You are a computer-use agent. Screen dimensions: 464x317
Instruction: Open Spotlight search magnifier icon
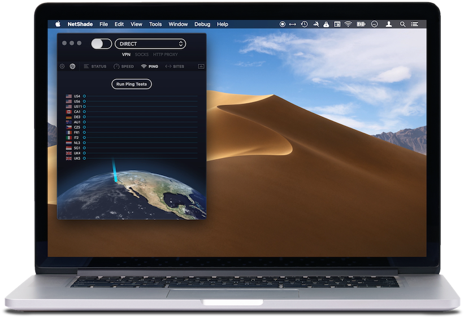(403, 24)
